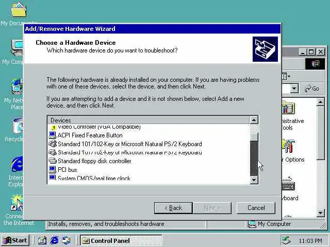This screenshot has width=330, height=247.
Task: Click the Control Panel vertical scrollbar thumb
Action: tap(321, 133)
